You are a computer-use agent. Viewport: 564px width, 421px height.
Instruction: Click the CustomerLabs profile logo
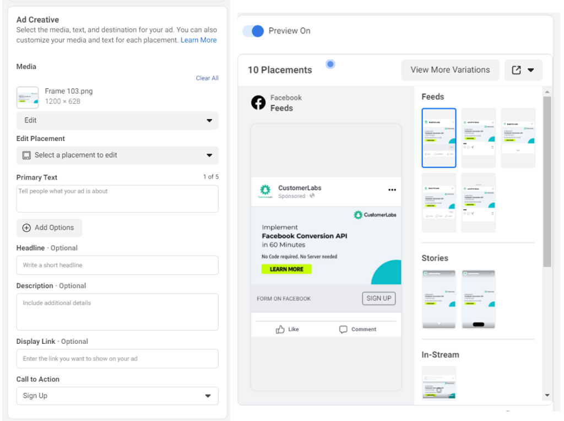tap(265, 191)
